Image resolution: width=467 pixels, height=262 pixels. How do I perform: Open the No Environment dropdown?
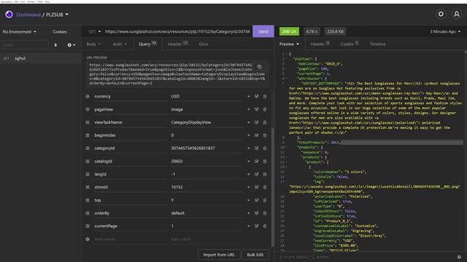[20, 32]
